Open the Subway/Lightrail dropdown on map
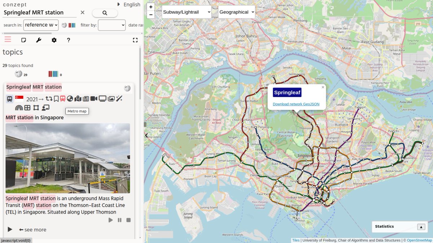 (187, 12)
